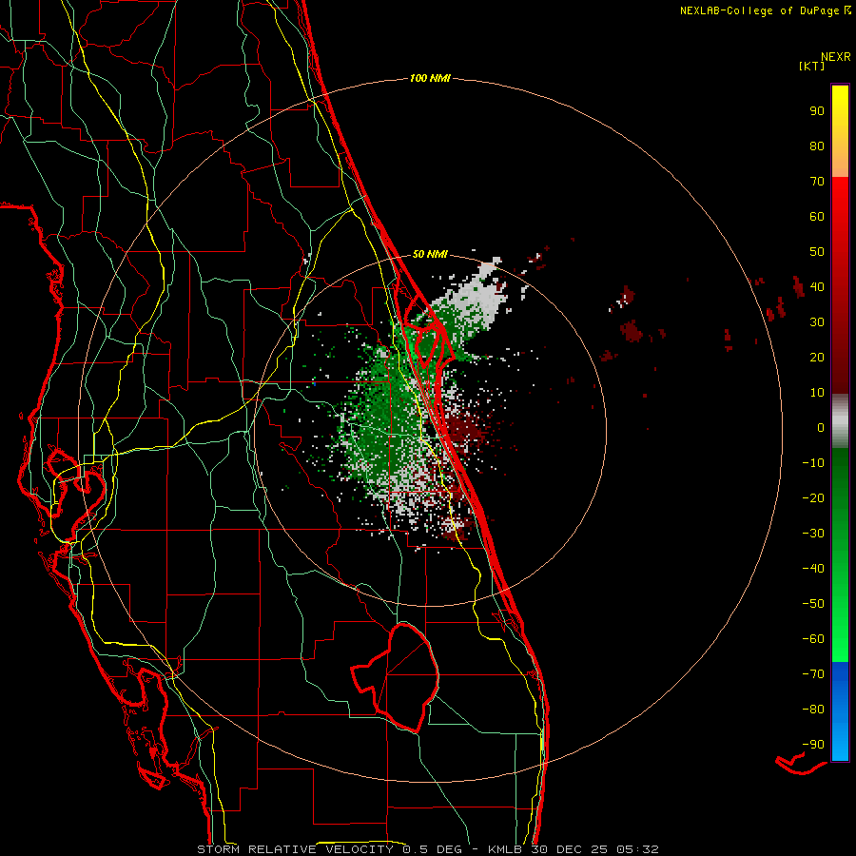Pick the blue segment of the velocity color bar

click(840, 711)
